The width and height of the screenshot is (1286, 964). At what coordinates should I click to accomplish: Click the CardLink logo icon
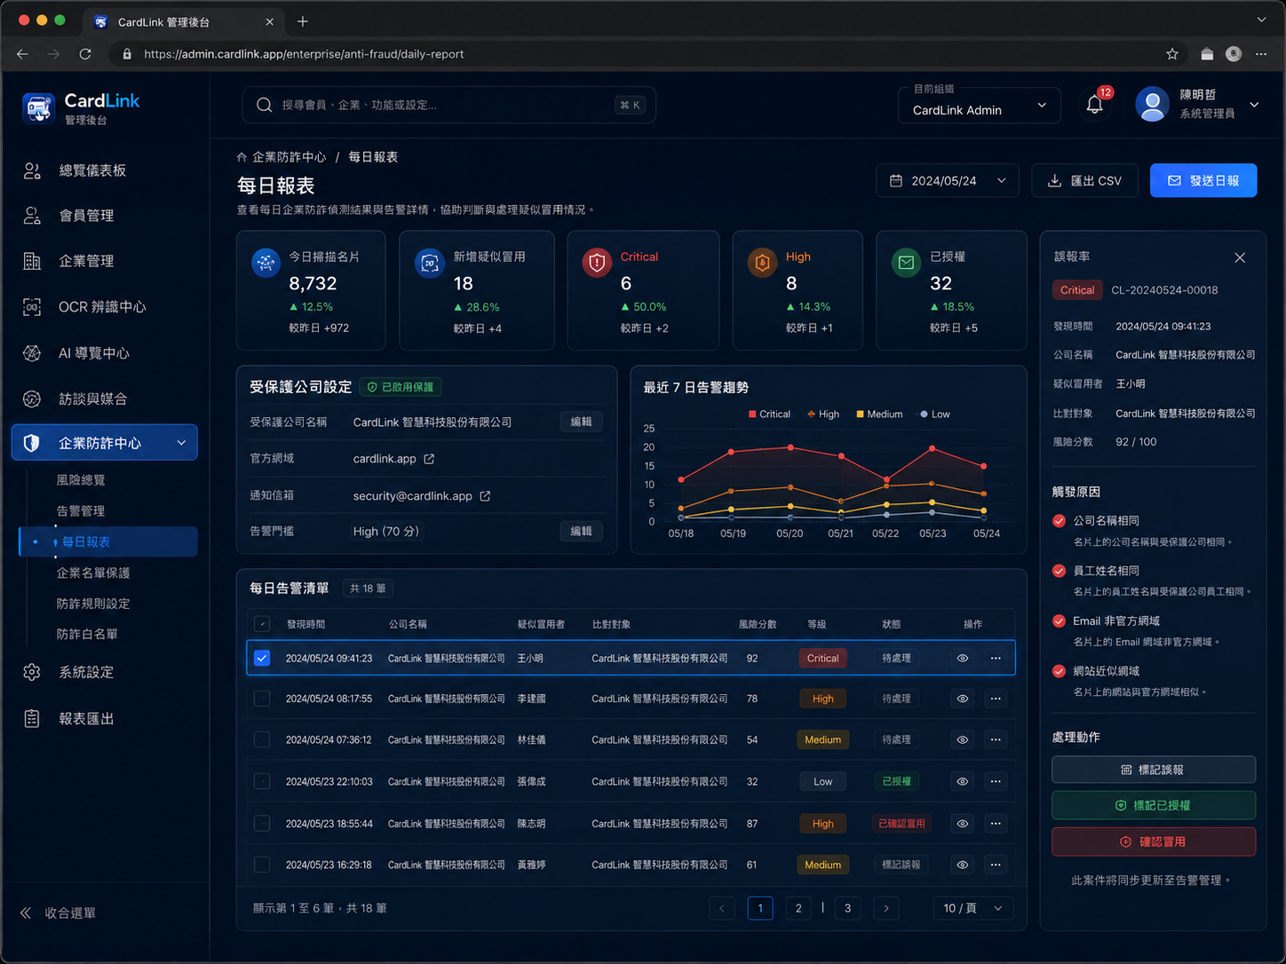click(x=38, y=107)
